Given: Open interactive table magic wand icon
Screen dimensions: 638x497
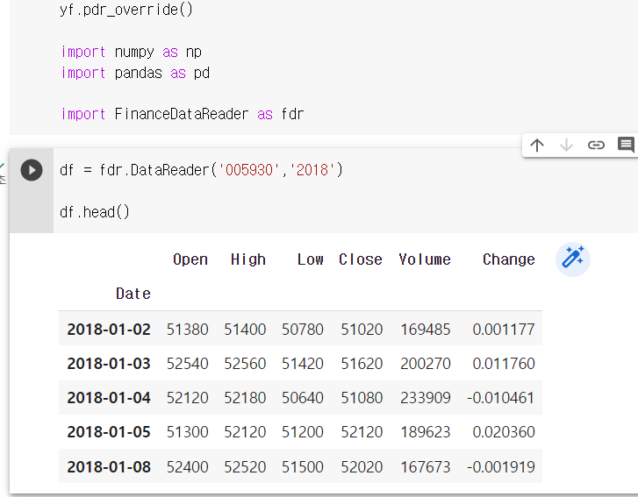Looking at the screenshot, I should [573, 259].
